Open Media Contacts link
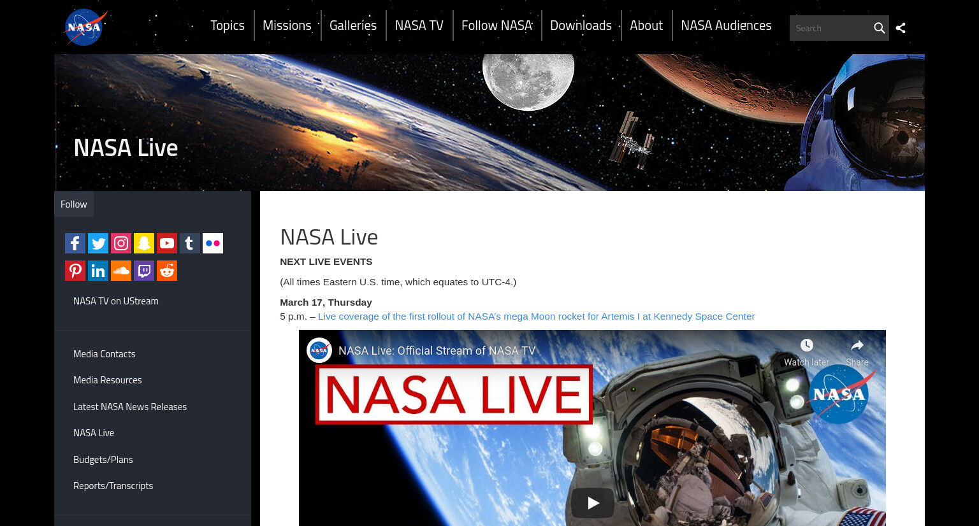979x526 pixels. pos(105,354)
